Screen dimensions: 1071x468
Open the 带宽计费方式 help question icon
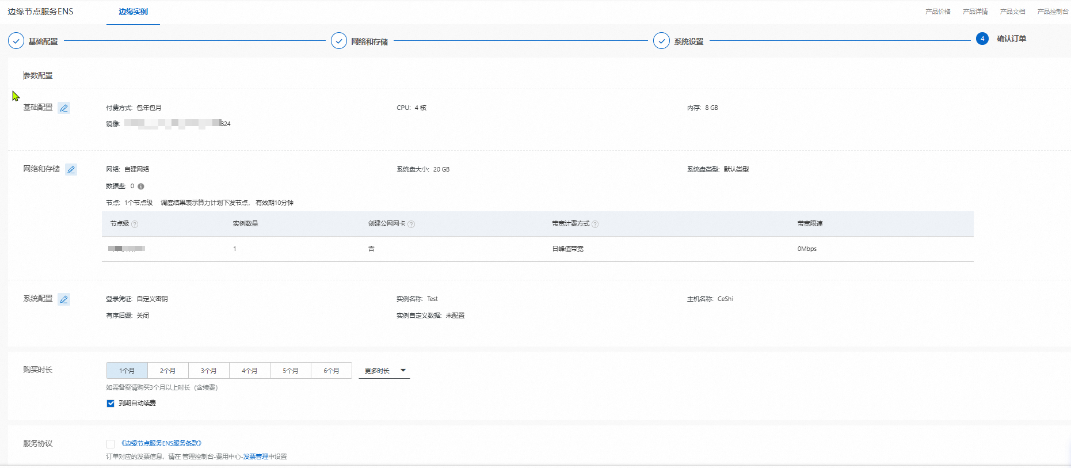[595, 224]
